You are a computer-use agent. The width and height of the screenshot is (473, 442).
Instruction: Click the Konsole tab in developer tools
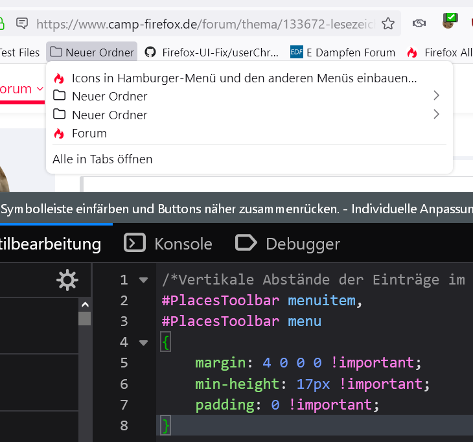coord(168,244)
